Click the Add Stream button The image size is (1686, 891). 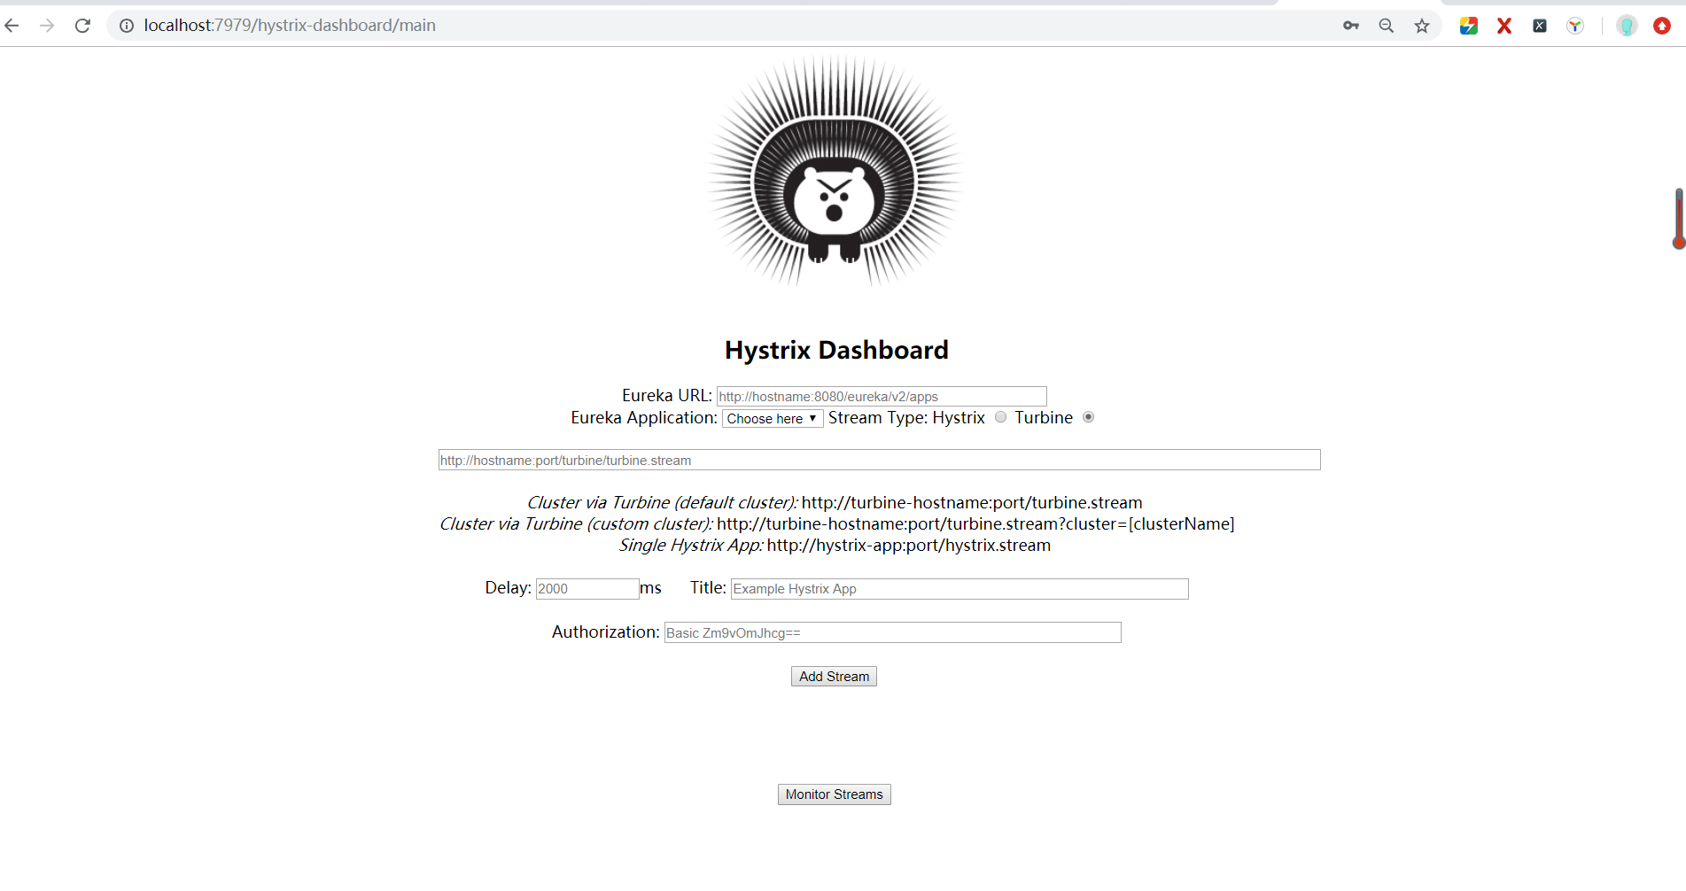[x=834, y=677]
